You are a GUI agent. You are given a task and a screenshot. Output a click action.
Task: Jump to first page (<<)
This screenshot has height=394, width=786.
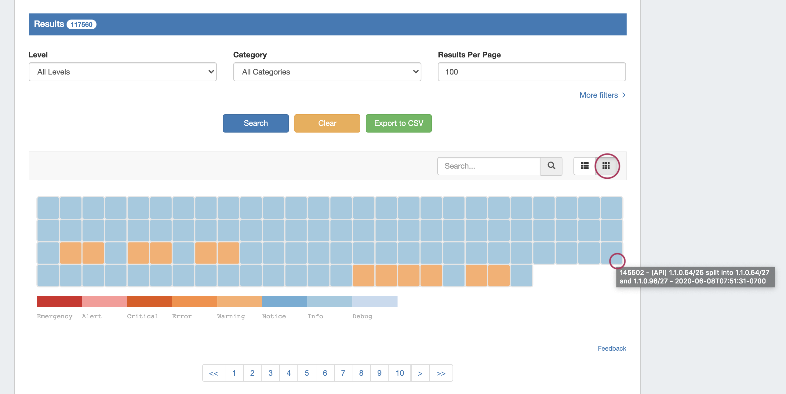(213, 373)
